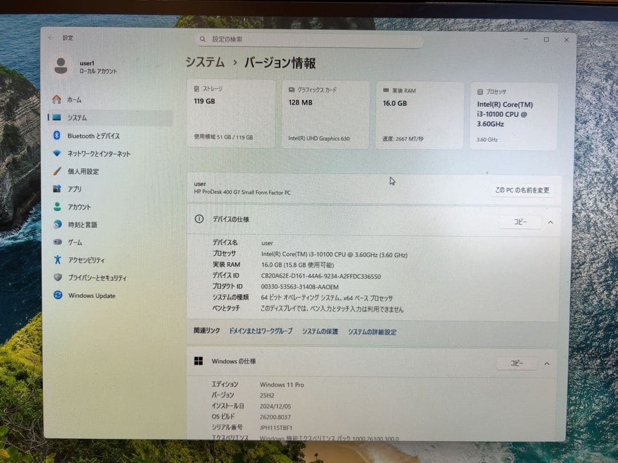Viewport: 618px width, 463px height.
Task: Click the バージョン value 25H2
Action: point(267,396)
